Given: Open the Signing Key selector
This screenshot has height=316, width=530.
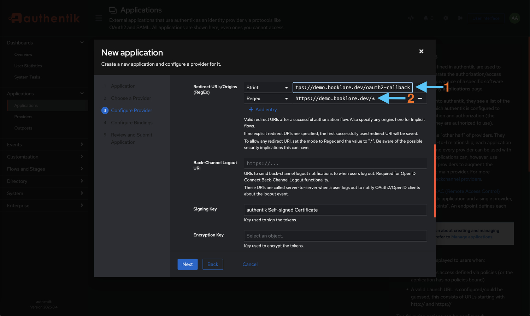Looking at the screenshot, I should click(335, 210).
